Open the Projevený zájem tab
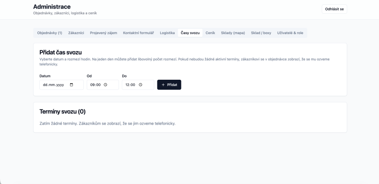 pyautogui.click(x=103, y=33)
